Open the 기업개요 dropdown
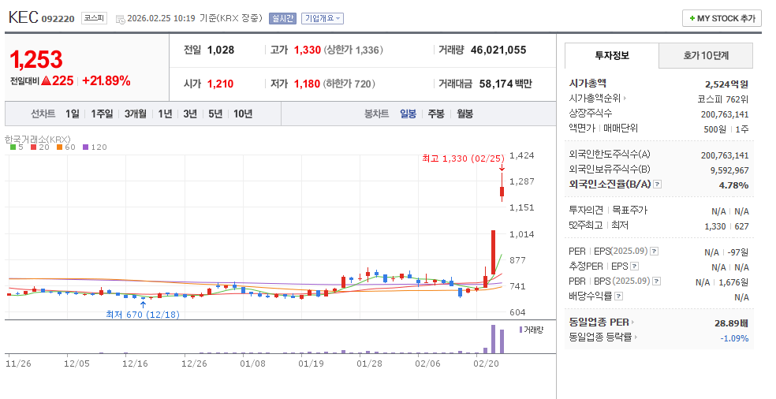The height and width of the screenshot is (399, 776). (x=323, y=18)
